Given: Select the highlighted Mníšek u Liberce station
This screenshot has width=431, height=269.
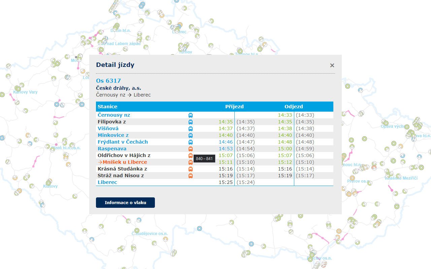Looking at the screenshot, I should [125, 162].
